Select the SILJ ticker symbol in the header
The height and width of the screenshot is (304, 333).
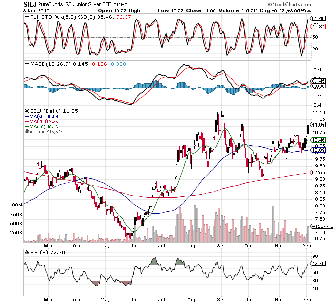pos(30,4)
